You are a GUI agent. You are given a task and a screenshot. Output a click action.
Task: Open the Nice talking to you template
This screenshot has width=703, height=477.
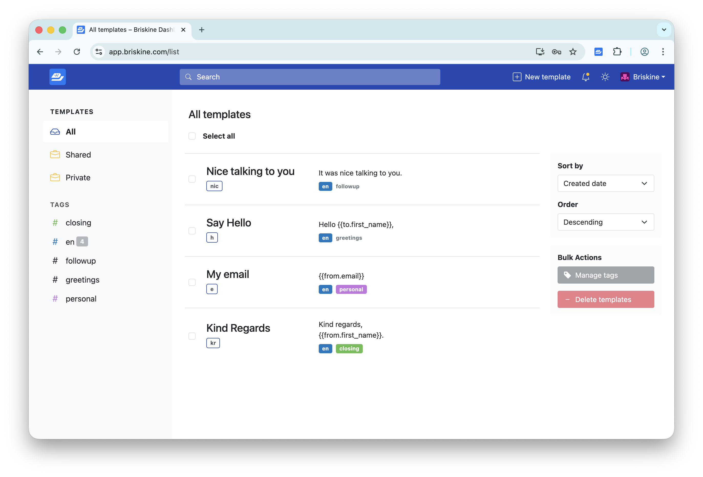(250, 171)
